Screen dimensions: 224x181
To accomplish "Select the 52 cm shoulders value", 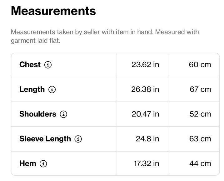I will pyautogui.click(x=200, y=114).
